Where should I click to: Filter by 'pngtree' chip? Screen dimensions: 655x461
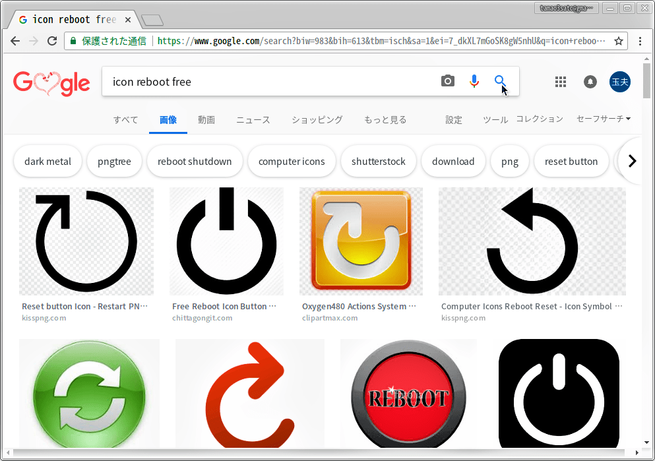(114, 161)
